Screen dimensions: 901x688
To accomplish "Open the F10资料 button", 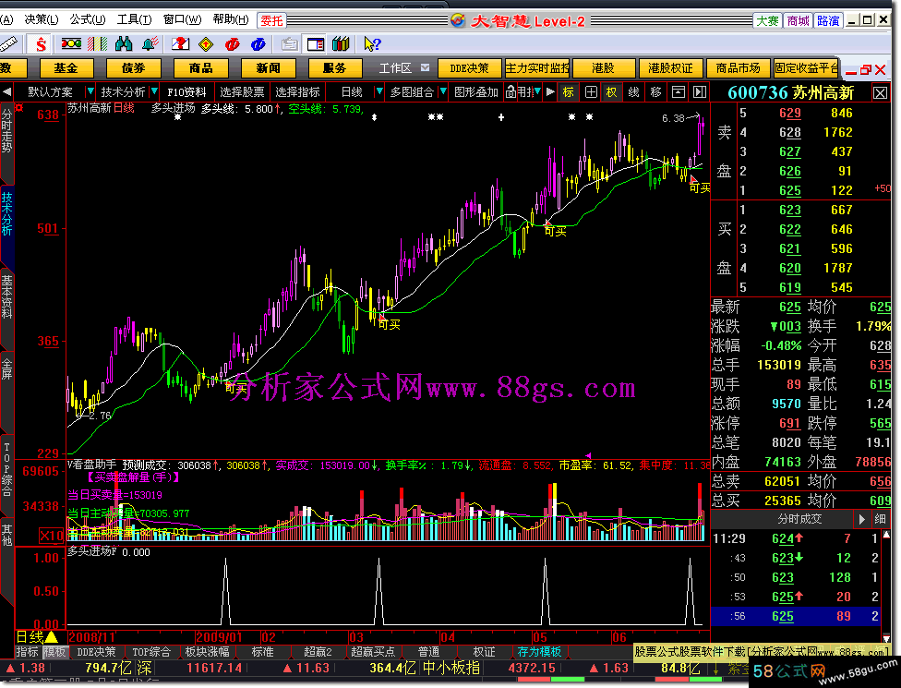I will [186, 92].
